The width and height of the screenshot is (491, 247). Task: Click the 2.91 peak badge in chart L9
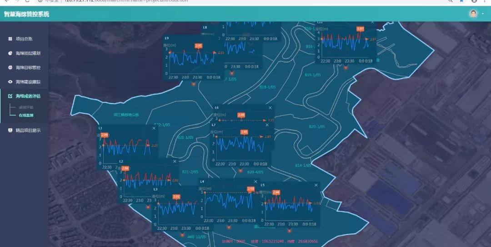[198, 46]
